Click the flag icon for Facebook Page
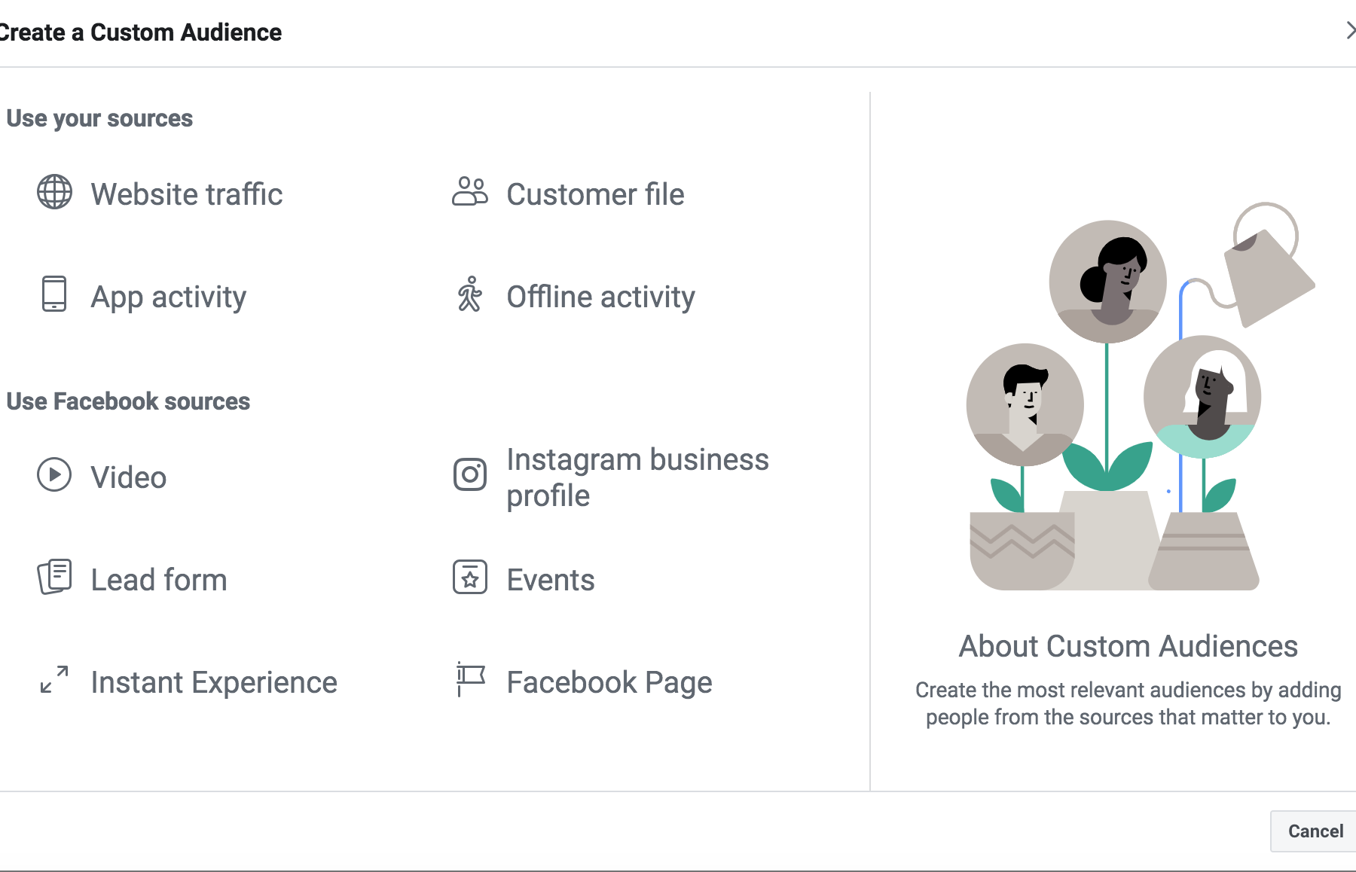Viewport: 1356px width, 872px height. click(470, 679)
